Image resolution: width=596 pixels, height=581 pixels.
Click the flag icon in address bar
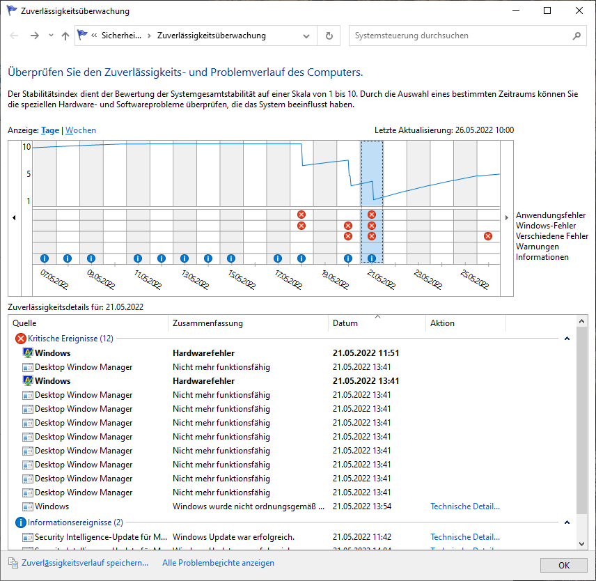(82, 35)
